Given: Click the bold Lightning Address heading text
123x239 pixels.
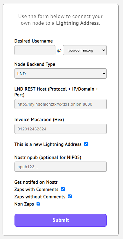Looking at the screenshot, I should (x=77, y=23).
